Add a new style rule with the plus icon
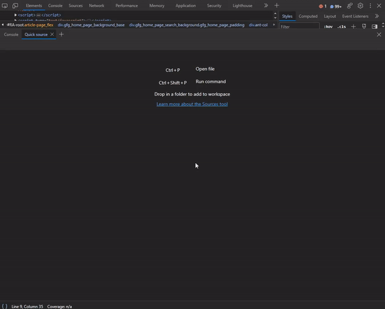This screenshot has height=309, width=385. coord(354,26)
